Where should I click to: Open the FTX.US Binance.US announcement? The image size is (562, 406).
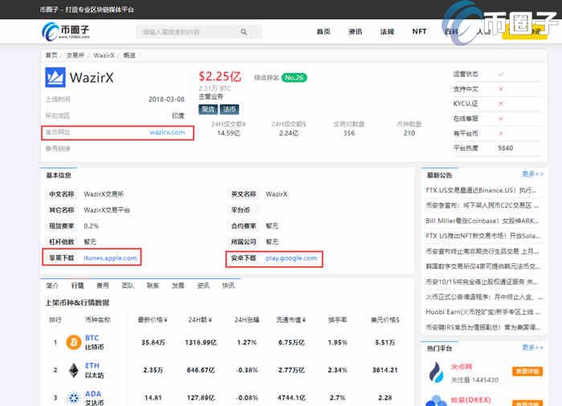coord(481,190)
